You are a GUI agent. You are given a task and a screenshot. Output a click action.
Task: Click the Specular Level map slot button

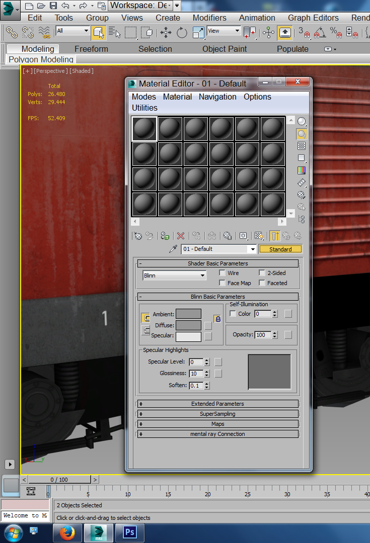218,362
